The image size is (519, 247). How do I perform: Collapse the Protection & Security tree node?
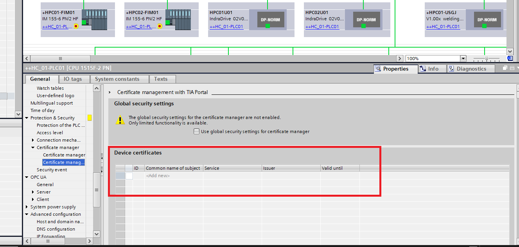pyautogui.click(x=27, y=118)
